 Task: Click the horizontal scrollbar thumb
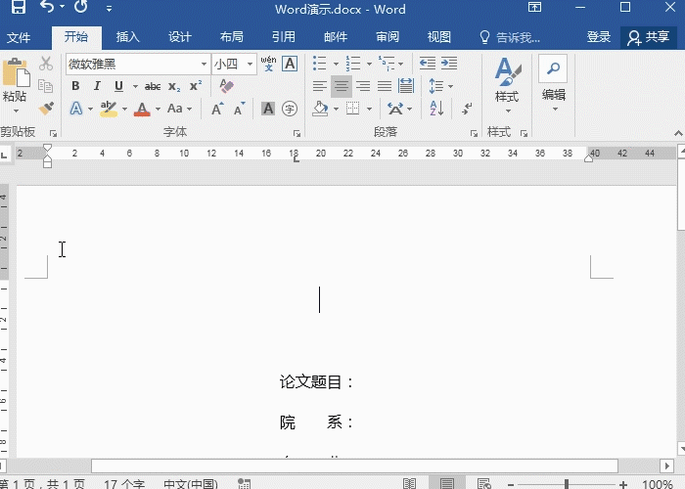click(354, 466)
